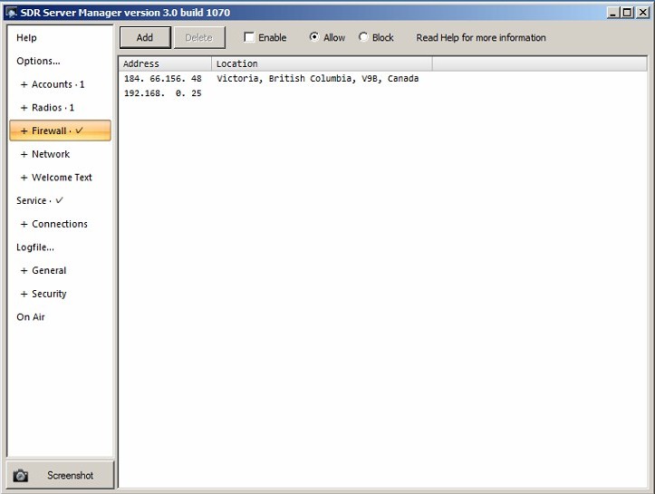The width and height of the screenshot is (655, 494).
Task: Expand the Connections plus sign
Action: (x=24, y=224)
